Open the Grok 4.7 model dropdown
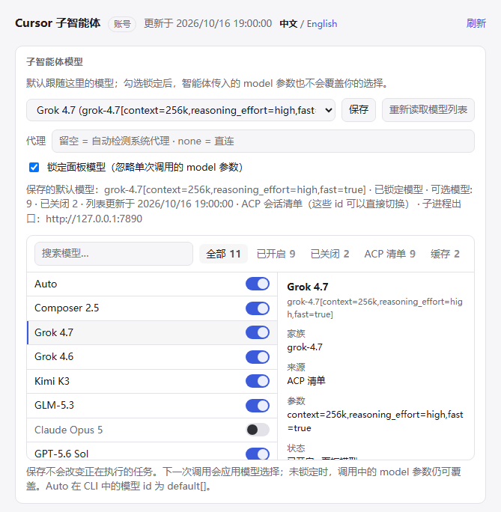Viewport: 501px width, 512px height. 180,110
